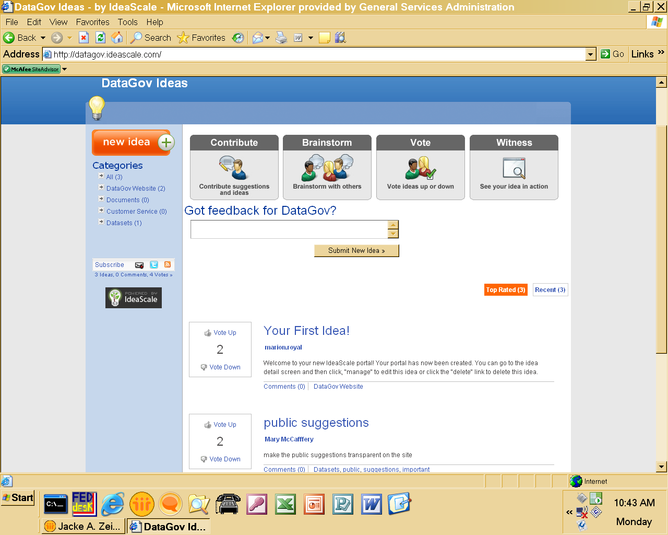The image size is (668, 535).
Task: Select the Customer Service (0) category
Action: tap(136, 212)
